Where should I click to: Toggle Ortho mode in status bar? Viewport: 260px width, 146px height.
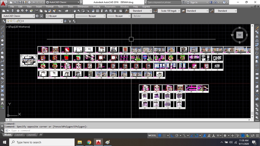point(172,135)
